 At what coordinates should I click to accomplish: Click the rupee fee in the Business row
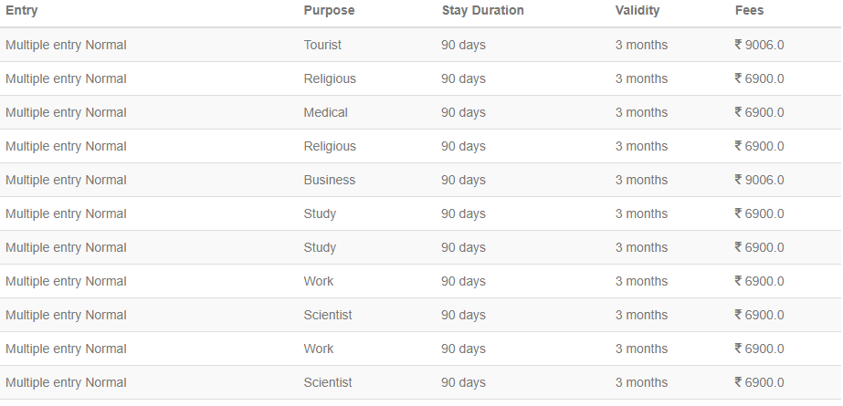tap(759, 181)
